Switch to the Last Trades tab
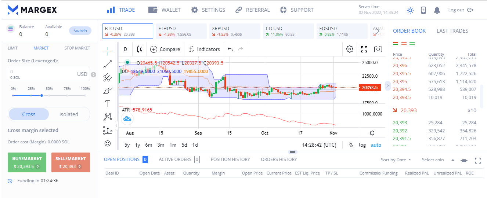487x198 pixels. click(x=452, y=31)
